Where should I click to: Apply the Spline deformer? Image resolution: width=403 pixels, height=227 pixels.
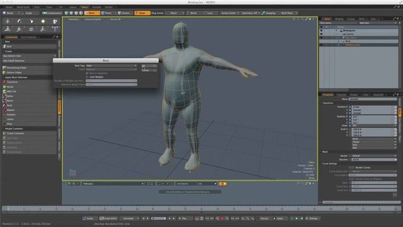(x=30, y=96)
